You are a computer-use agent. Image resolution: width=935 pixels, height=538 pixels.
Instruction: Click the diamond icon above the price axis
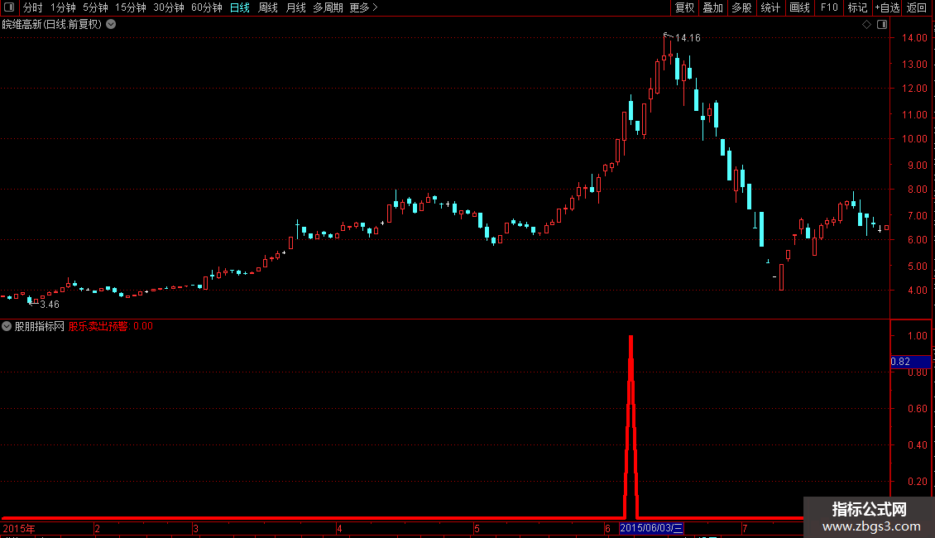click(x=866, y=25)
